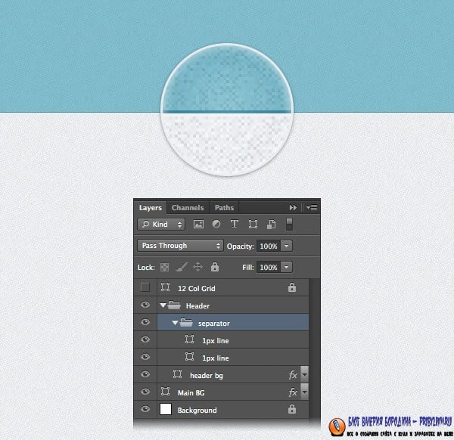454x440 pixels.
Task: Filter layers by shape layer icon
Action: (253, 225)
